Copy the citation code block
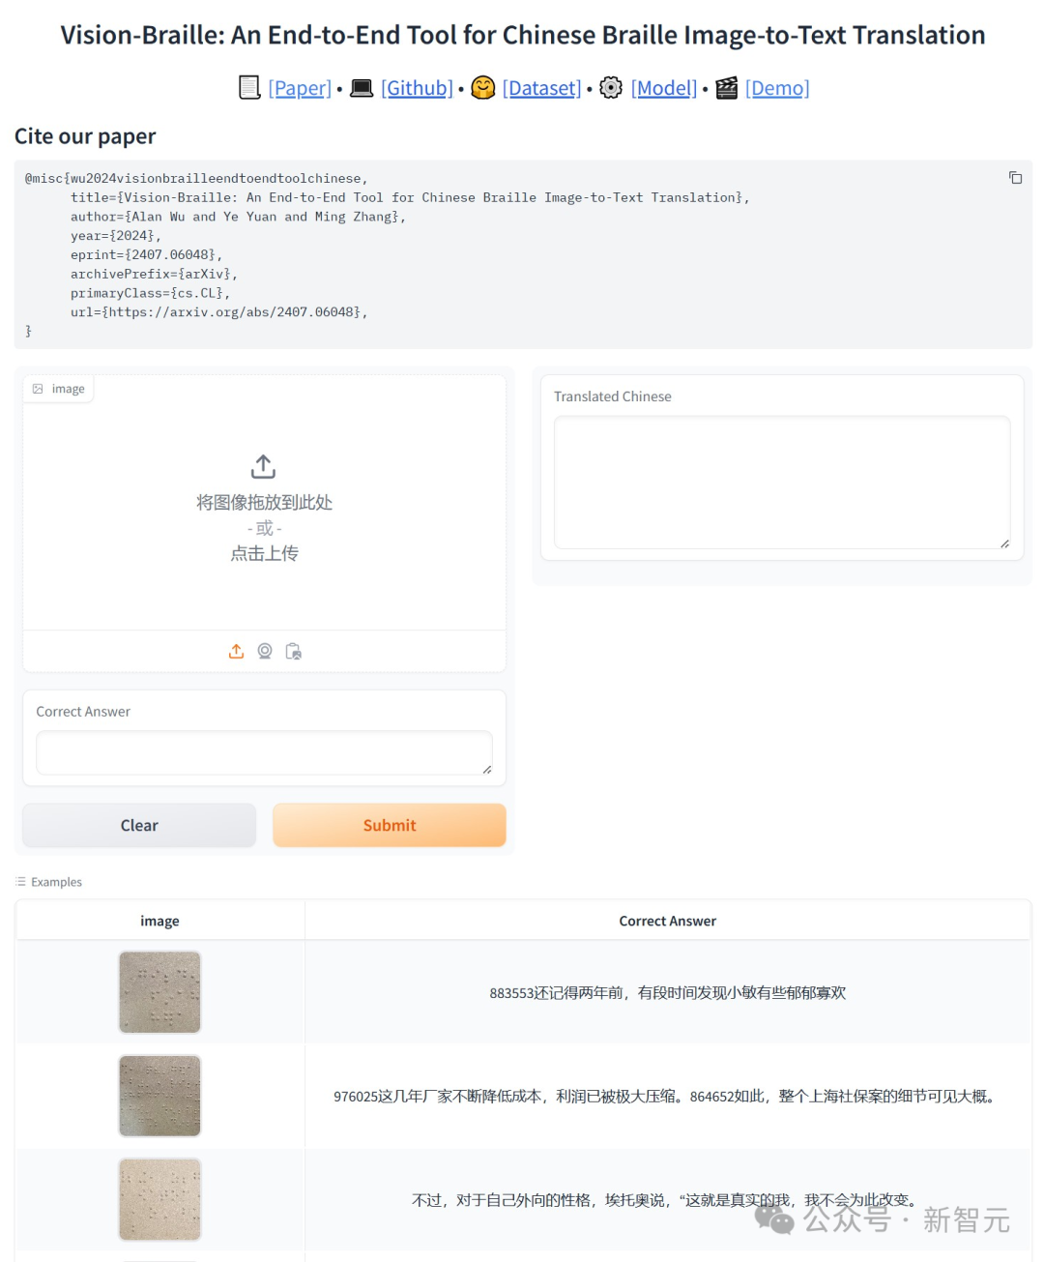Image resolution: width=1044 pixels, height=1262 pixels. [x=1015, y=178]
